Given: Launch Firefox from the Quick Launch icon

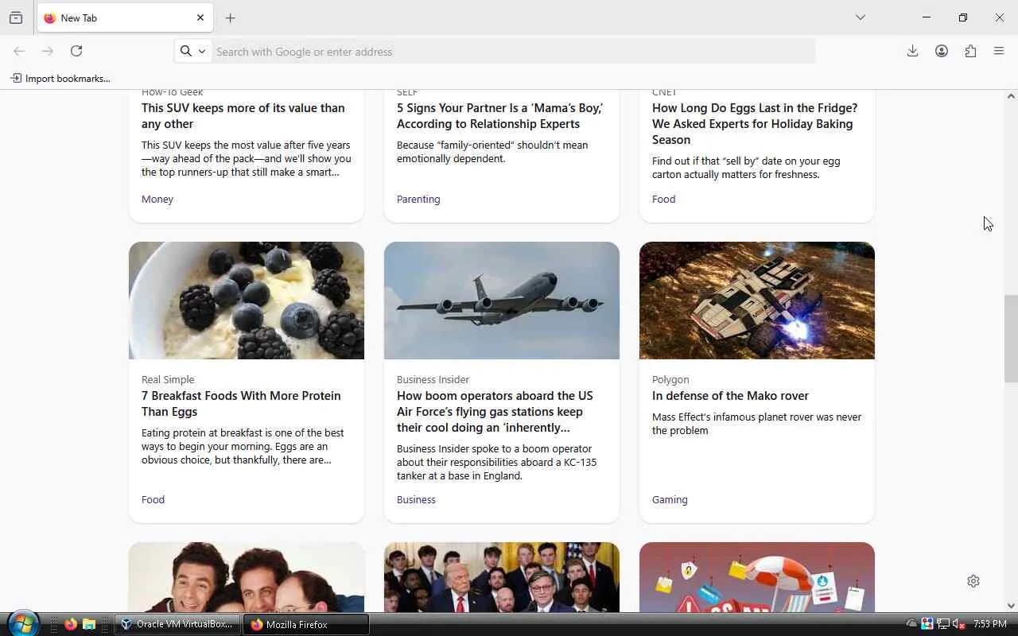Looking at the screenshot, I should pos(71,624).
